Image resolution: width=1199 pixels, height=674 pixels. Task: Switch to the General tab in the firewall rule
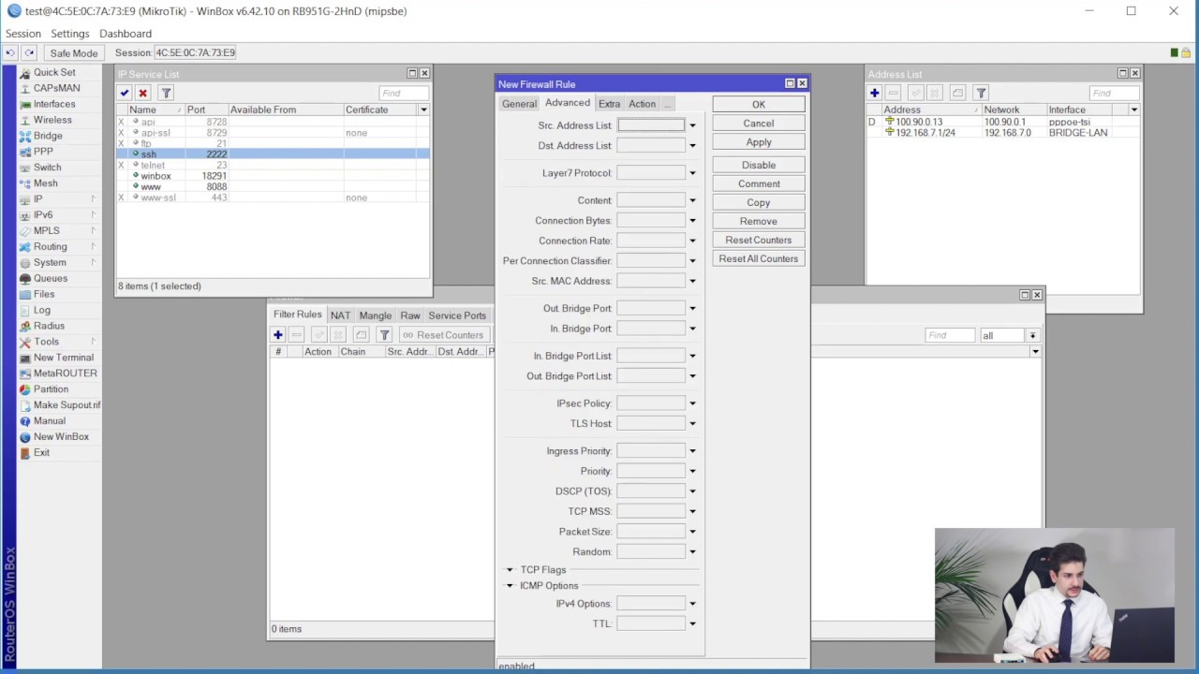point(519,104)
